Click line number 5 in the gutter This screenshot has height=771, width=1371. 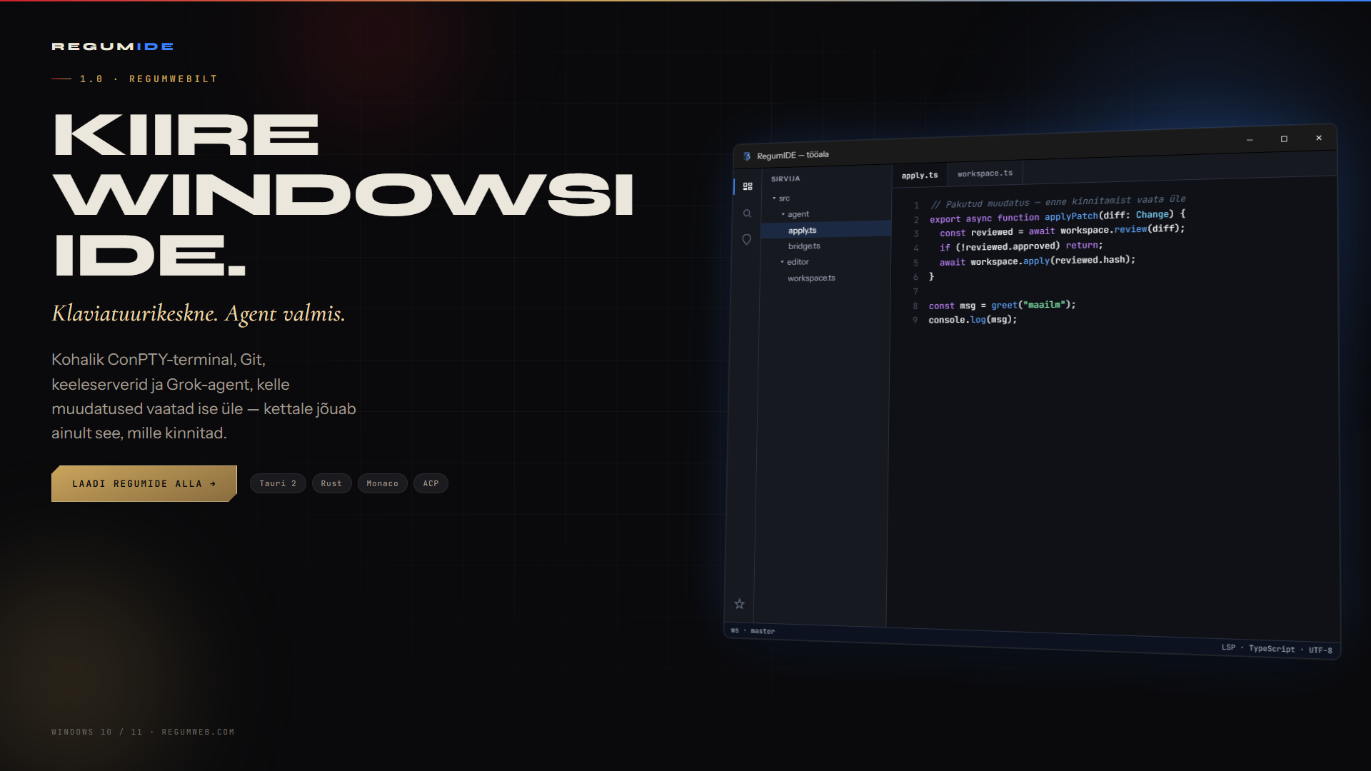(916, 263)
